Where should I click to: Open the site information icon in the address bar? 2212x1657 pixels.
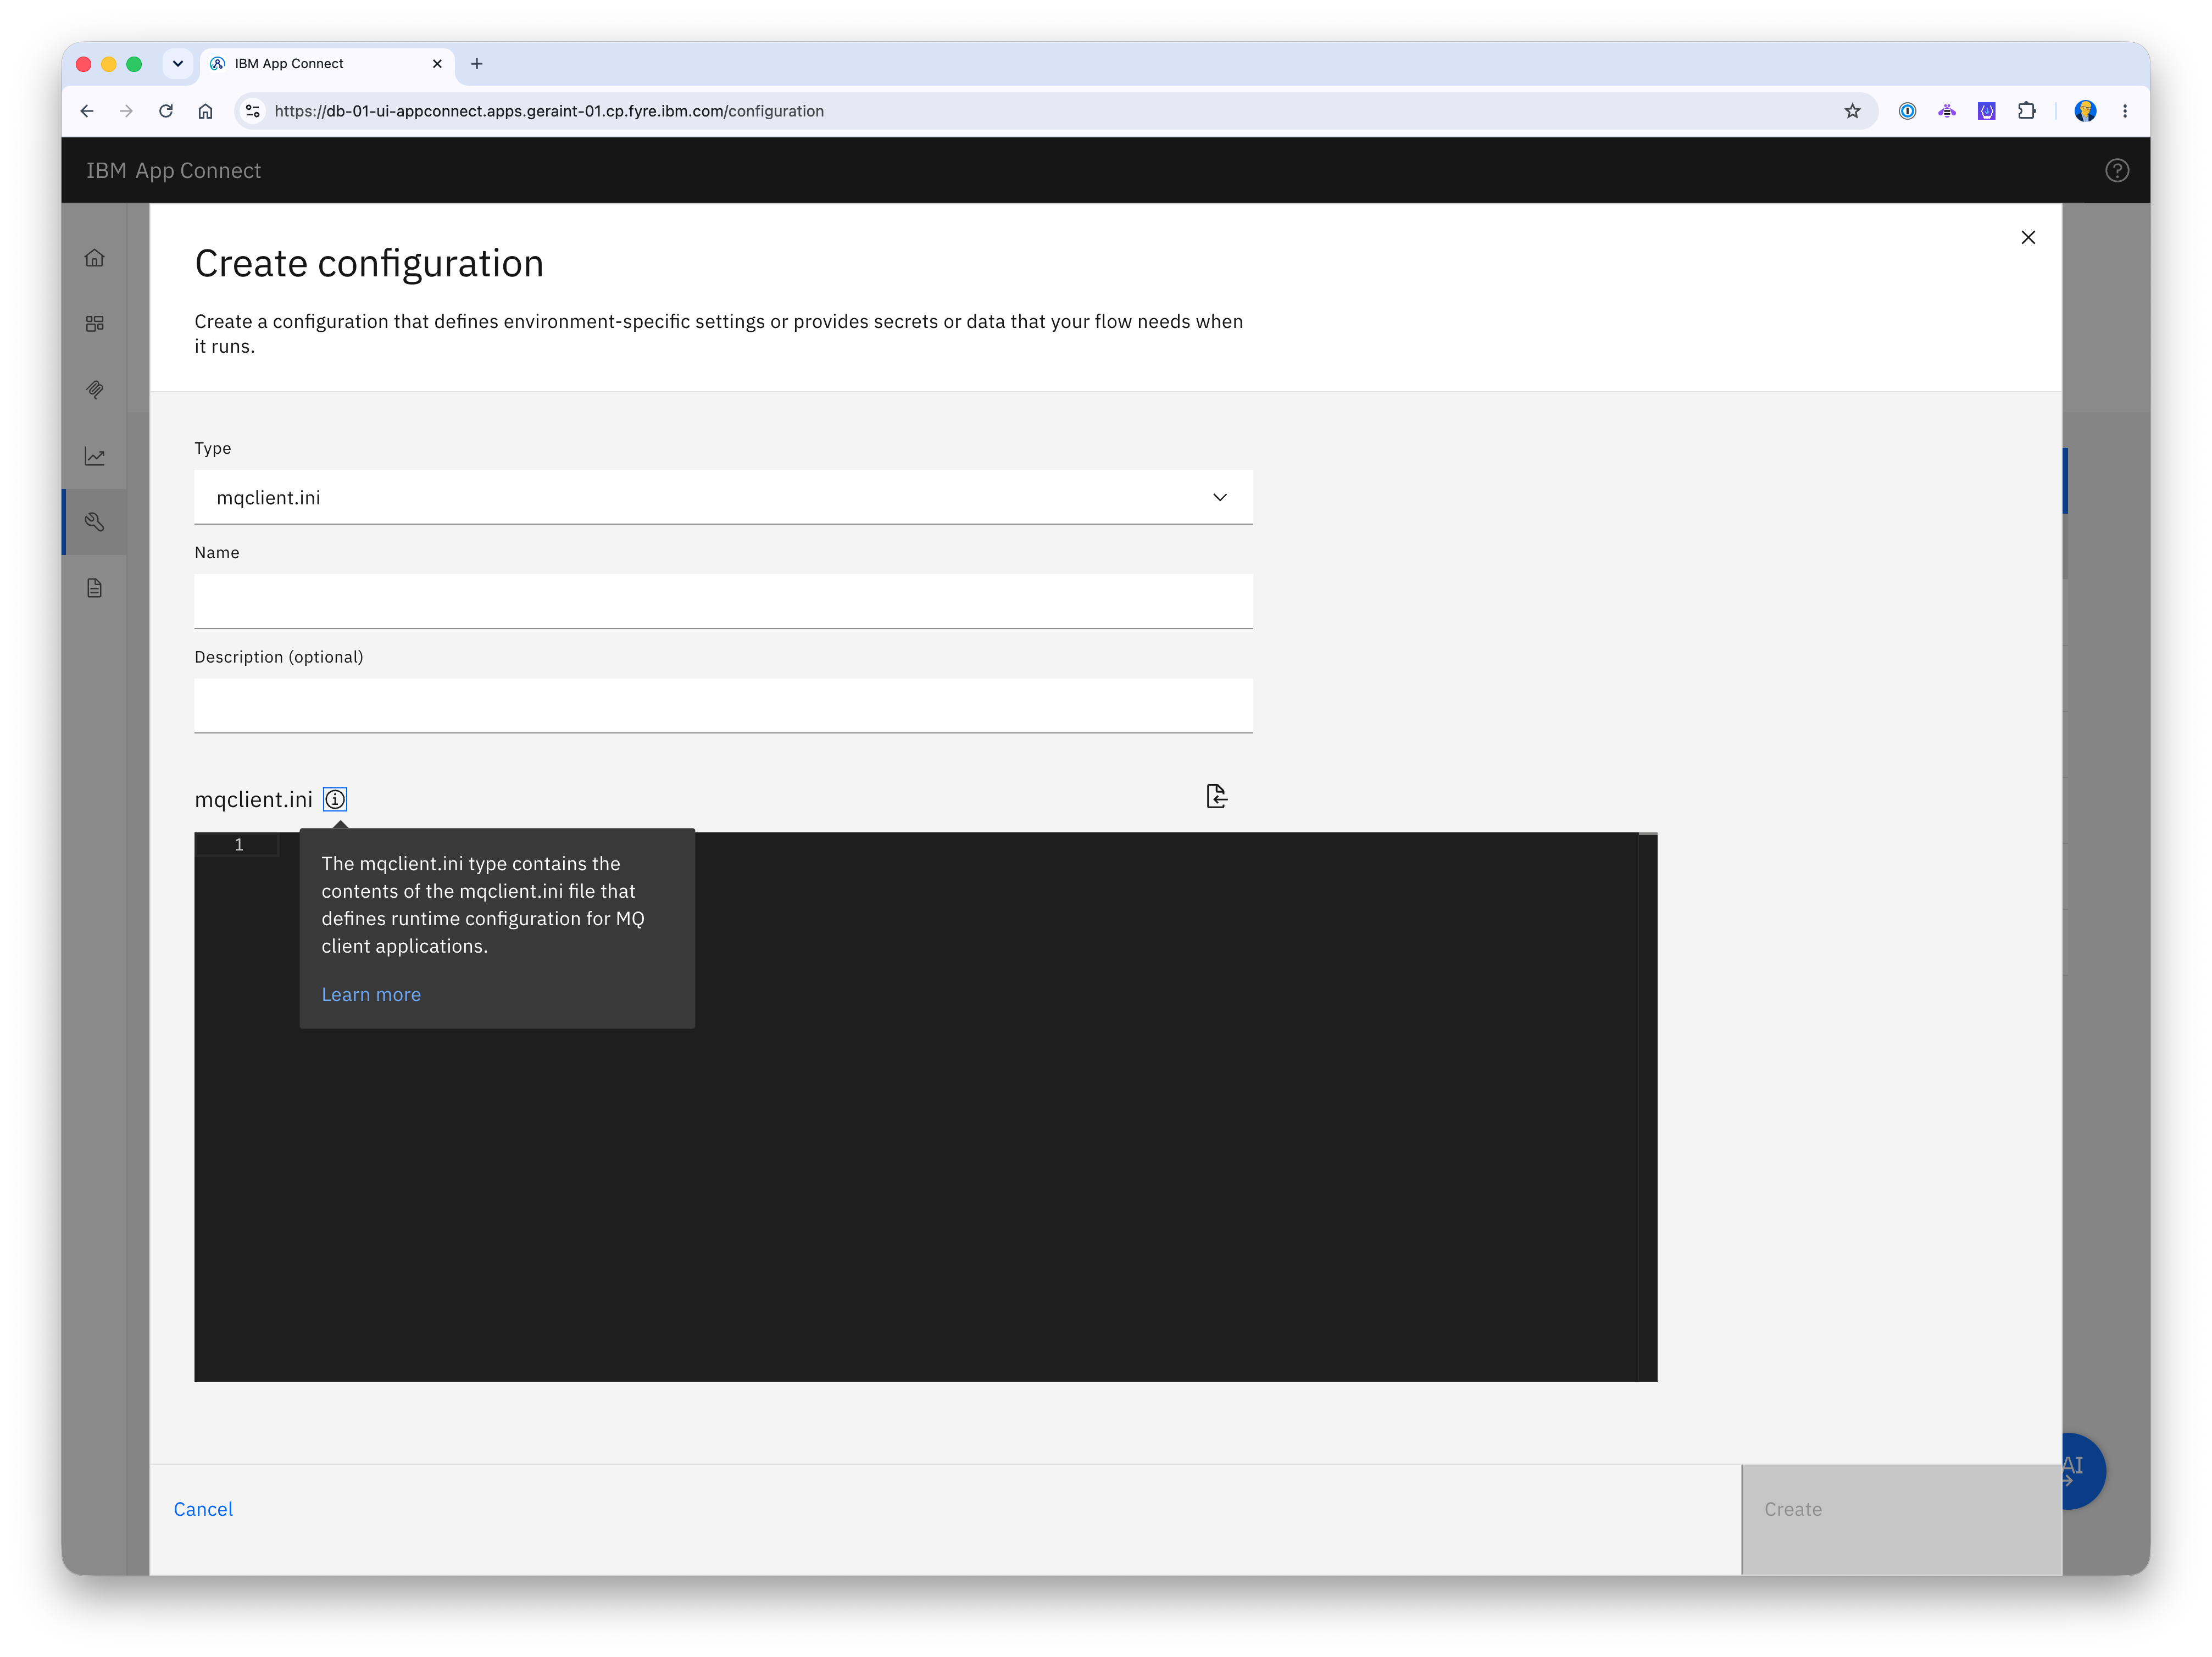tap(253, 111)
